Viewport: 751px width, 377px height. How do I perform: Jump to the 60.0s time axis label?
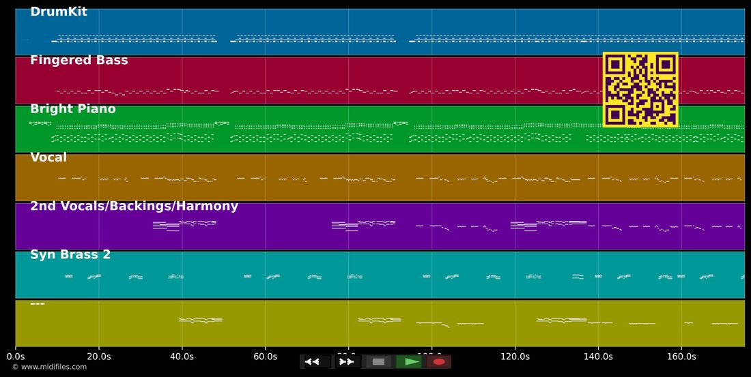[x=266, y=357]
